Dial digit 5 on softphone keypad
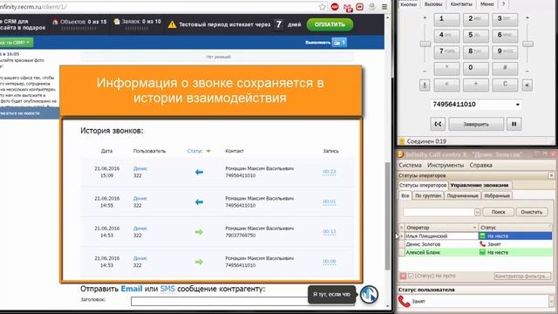Image resolution: width=558 pixels, height=314 pixels. (476, 36)
